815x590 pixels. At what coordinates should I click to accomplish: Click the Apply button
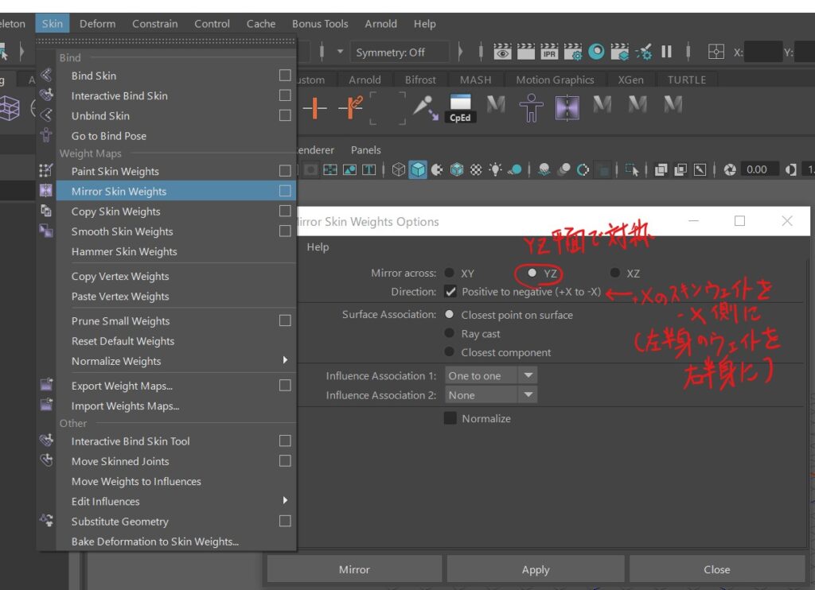point(536,569)
